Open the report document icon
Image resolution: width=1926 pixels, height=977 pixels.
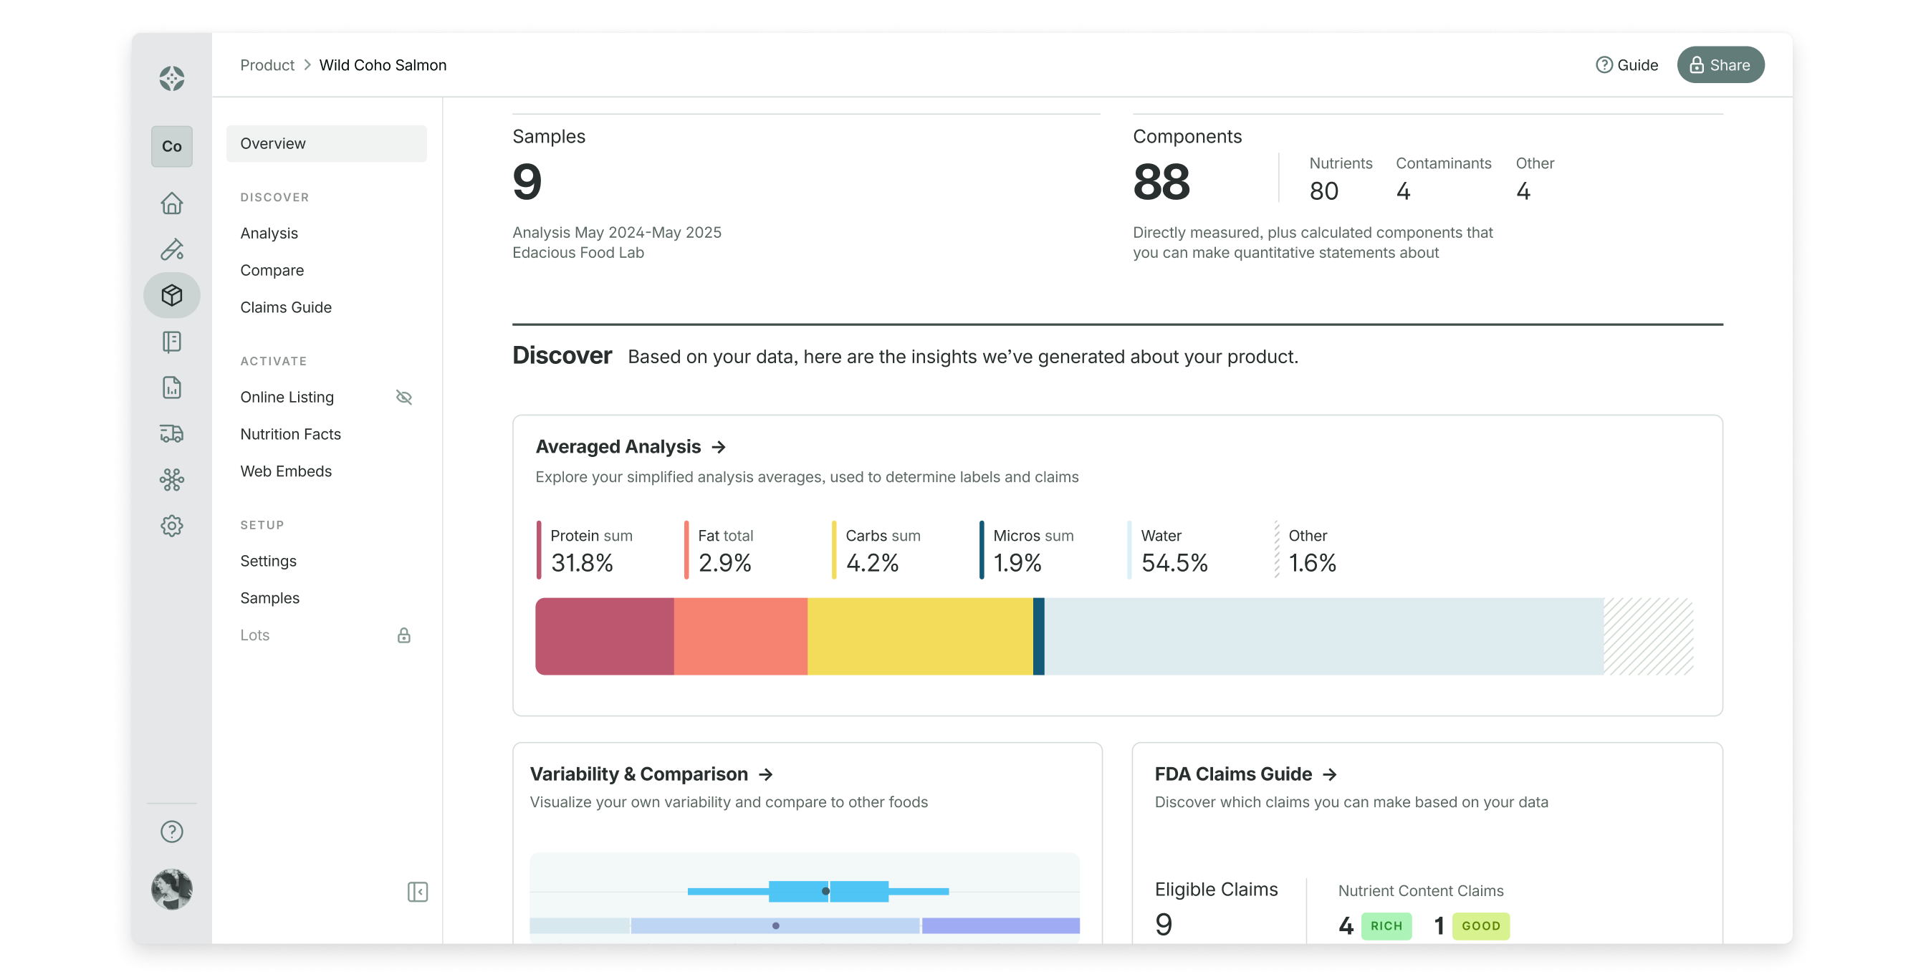[x=171, y=388]
